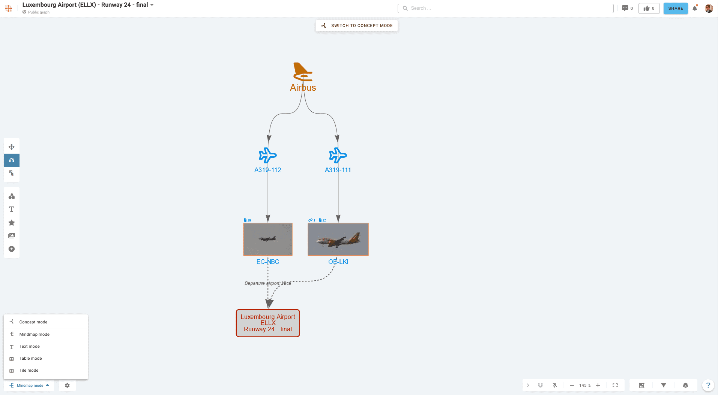Select the Airbus node
The image size is (718, 395).
click(303, 77)
